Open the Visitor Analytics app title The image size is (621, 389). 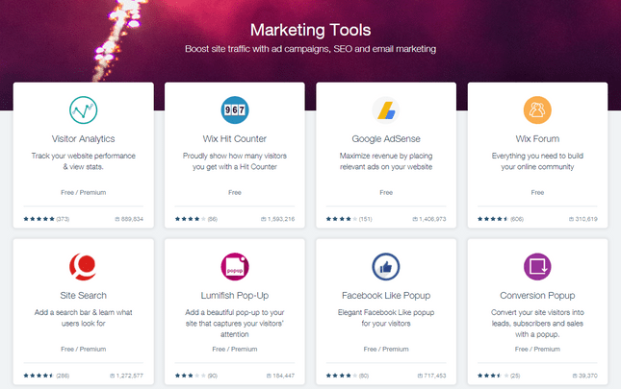pos(83,138)
